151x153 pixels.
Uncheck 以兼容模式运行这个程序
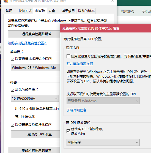tap(12, 59)
